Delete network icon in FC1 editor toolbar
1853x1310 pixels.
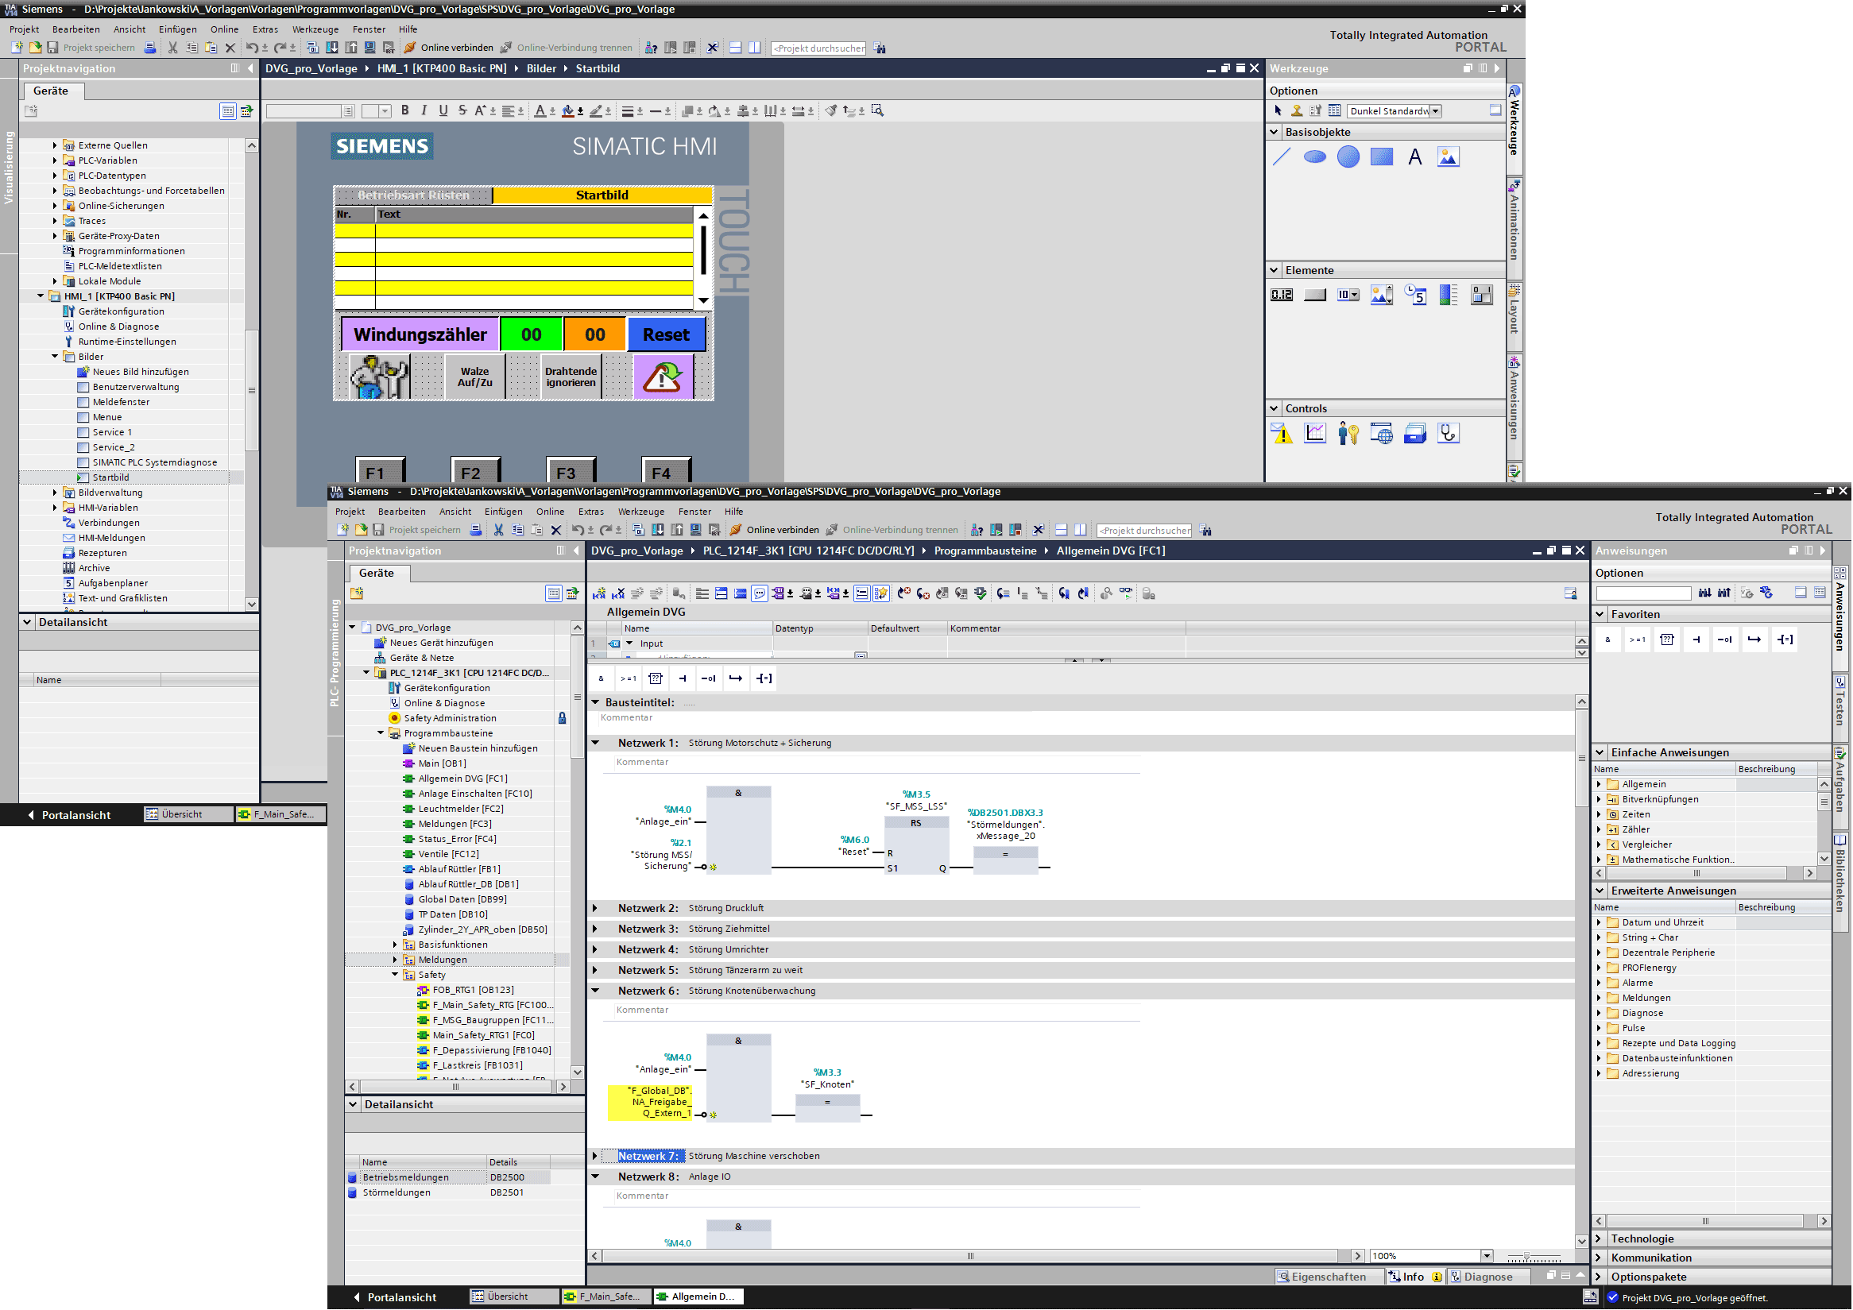coord(618,594)
